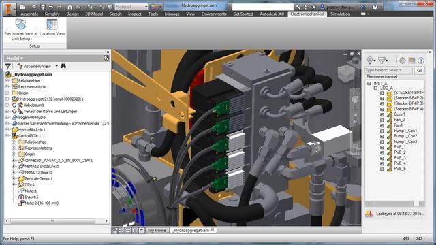Click the wrench icon in title bar
The height and width of the screenshot is (245, 436).
click(x=298, y=7)
